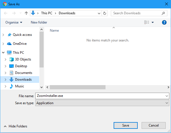Image resolution: width=171 pixels, height=133 pixels.
Task: Expand the view options dropdown arrow
Action: [153, 22]
